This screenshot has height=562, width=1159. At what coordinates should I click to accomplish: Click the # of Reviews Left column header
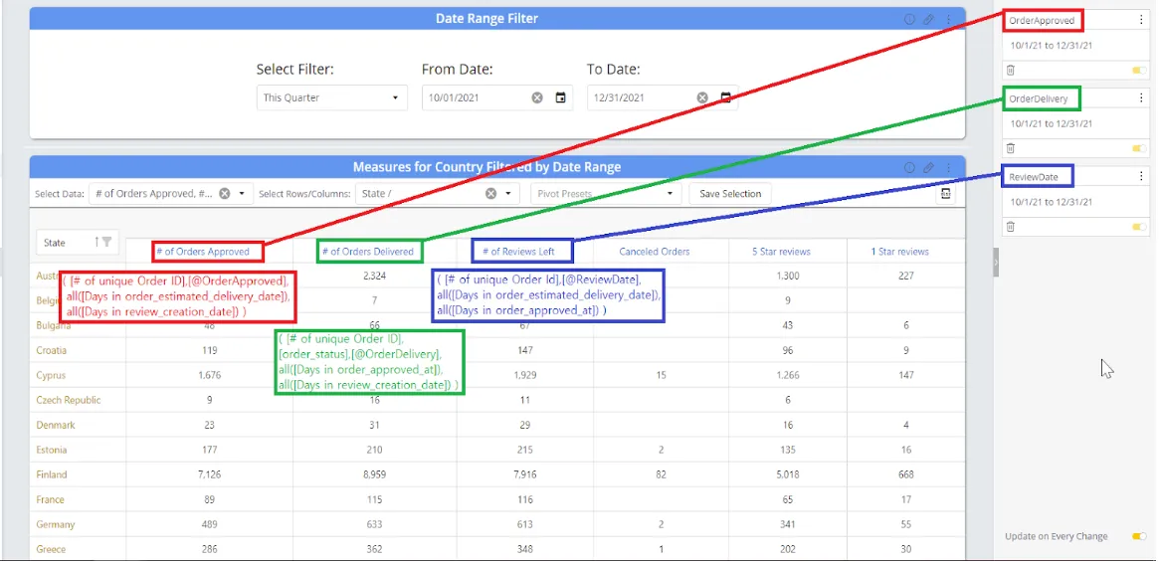(518, 252)
